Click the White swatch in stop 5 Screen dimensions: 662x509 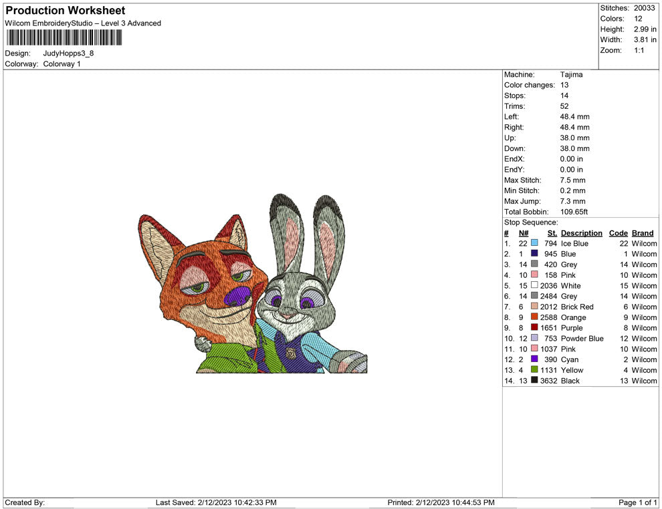[x=534, y=286]
